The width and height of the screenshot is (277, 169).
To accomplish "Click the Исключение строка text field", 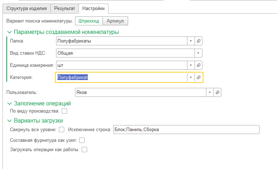I will (x=186, y=129).
